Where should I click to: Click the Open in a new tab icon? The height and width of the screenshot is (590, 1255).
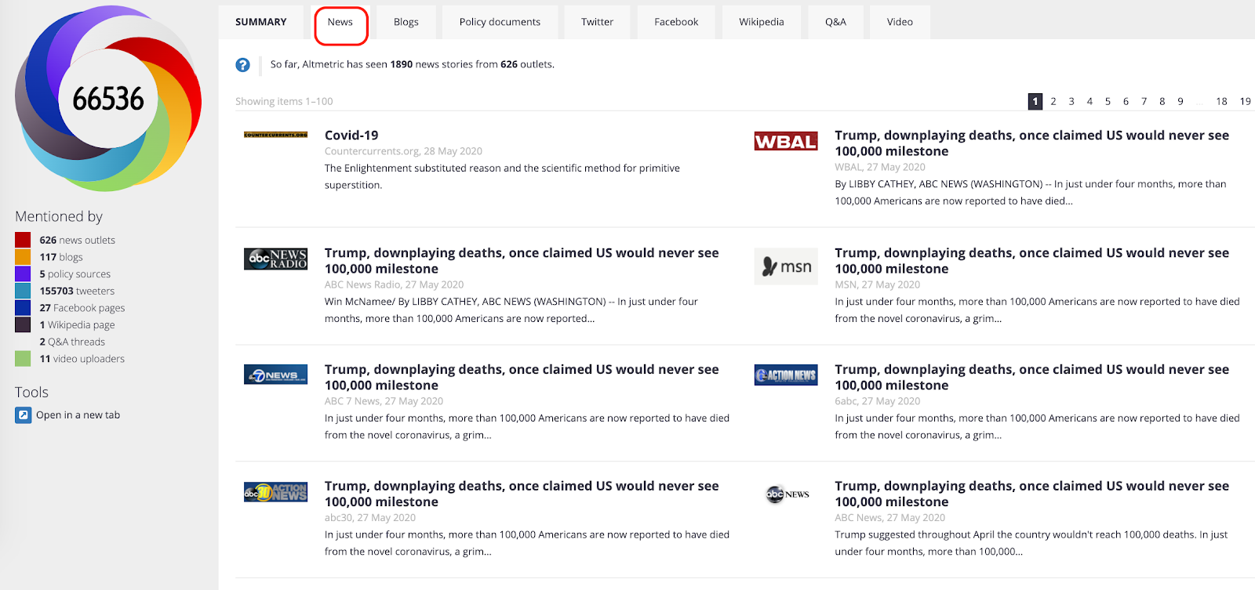24,415
